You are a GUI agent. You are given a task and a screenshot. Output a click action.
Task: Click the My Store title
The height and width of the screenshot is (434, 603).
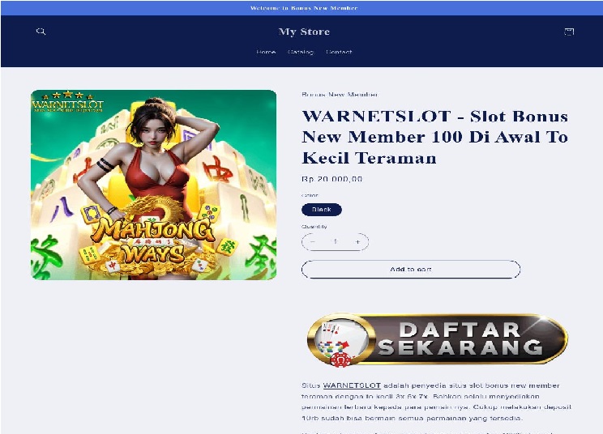coord(304,32)
